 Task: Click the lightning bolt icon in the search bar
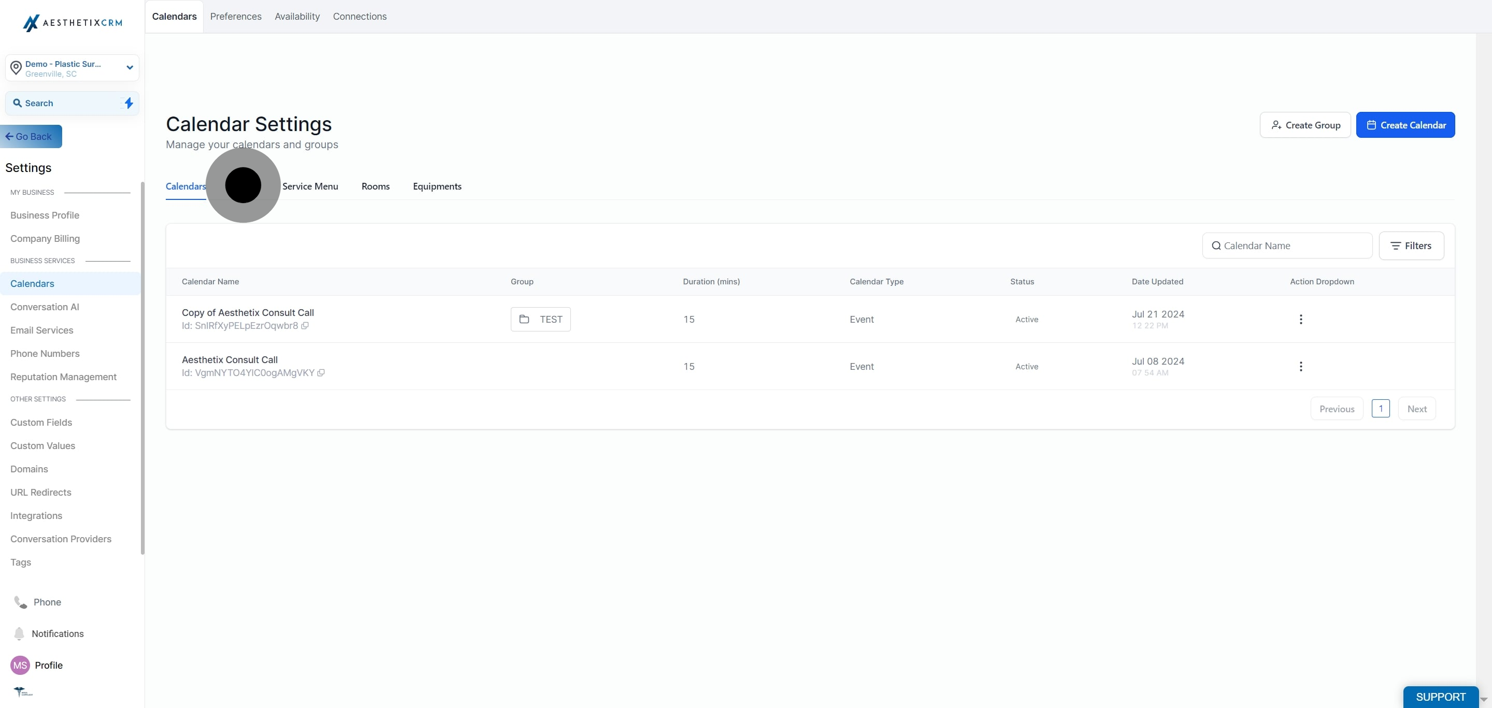(x=128, y=103)
